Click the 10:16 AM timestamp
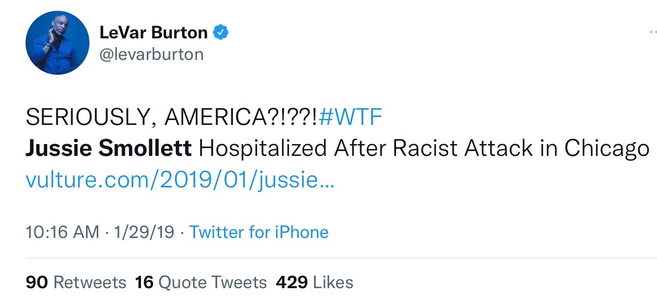 [x=62, y=232]
